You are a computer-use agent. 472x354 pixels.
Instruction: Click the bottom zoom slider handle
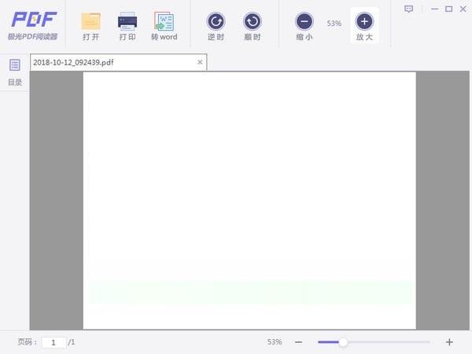click(343, 342)
